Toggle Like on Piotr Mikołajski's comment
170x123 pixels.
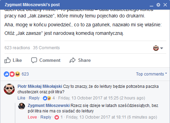click(x=21, y=98)
